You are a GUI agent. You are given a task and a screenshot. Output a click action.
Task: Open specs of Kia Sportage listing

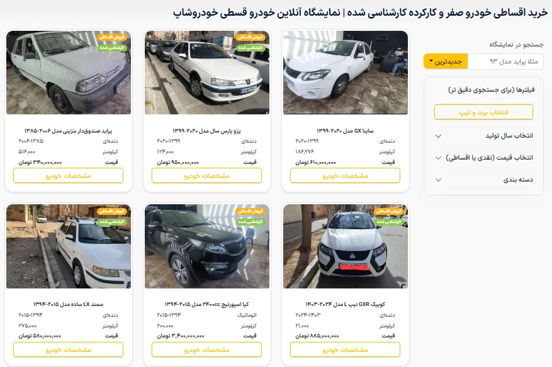(206, 349)
